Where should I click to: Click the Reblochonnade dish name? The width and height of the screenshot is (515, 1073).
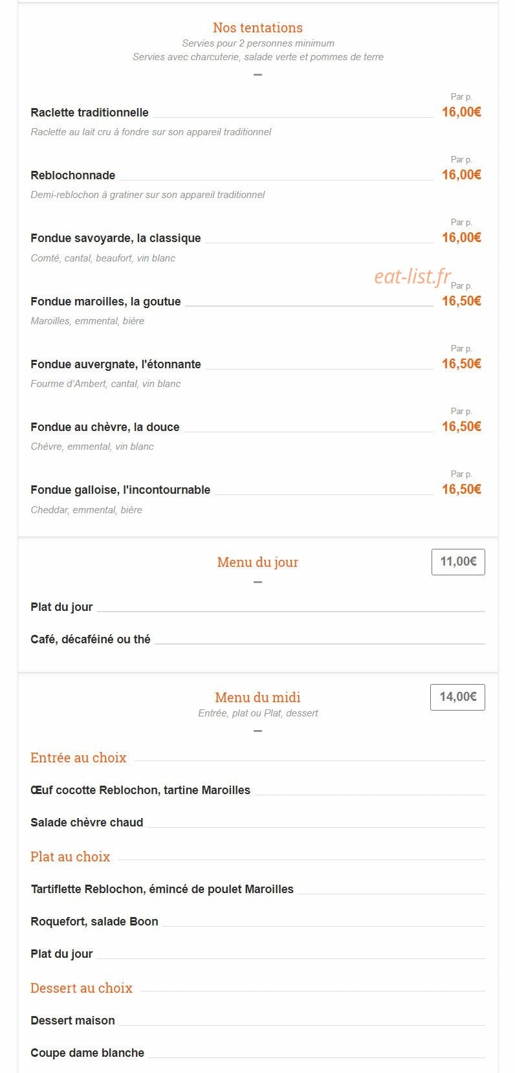(x=72, y=175)
